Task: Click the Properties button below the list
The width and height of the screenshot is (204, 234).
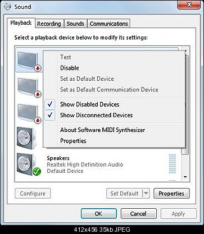Action: (x=171, y=194)
